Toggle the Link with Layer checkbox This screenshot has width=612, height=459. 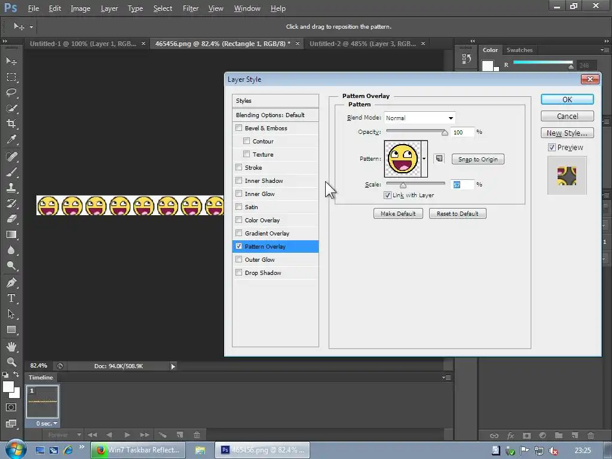coord(387,195)
